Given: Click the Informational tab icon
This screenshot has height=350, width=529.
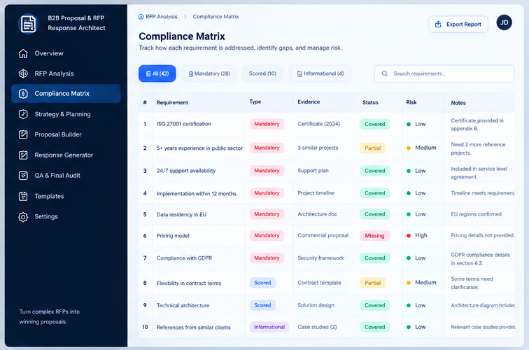Looking at the screenshot, I should [299, 73].
